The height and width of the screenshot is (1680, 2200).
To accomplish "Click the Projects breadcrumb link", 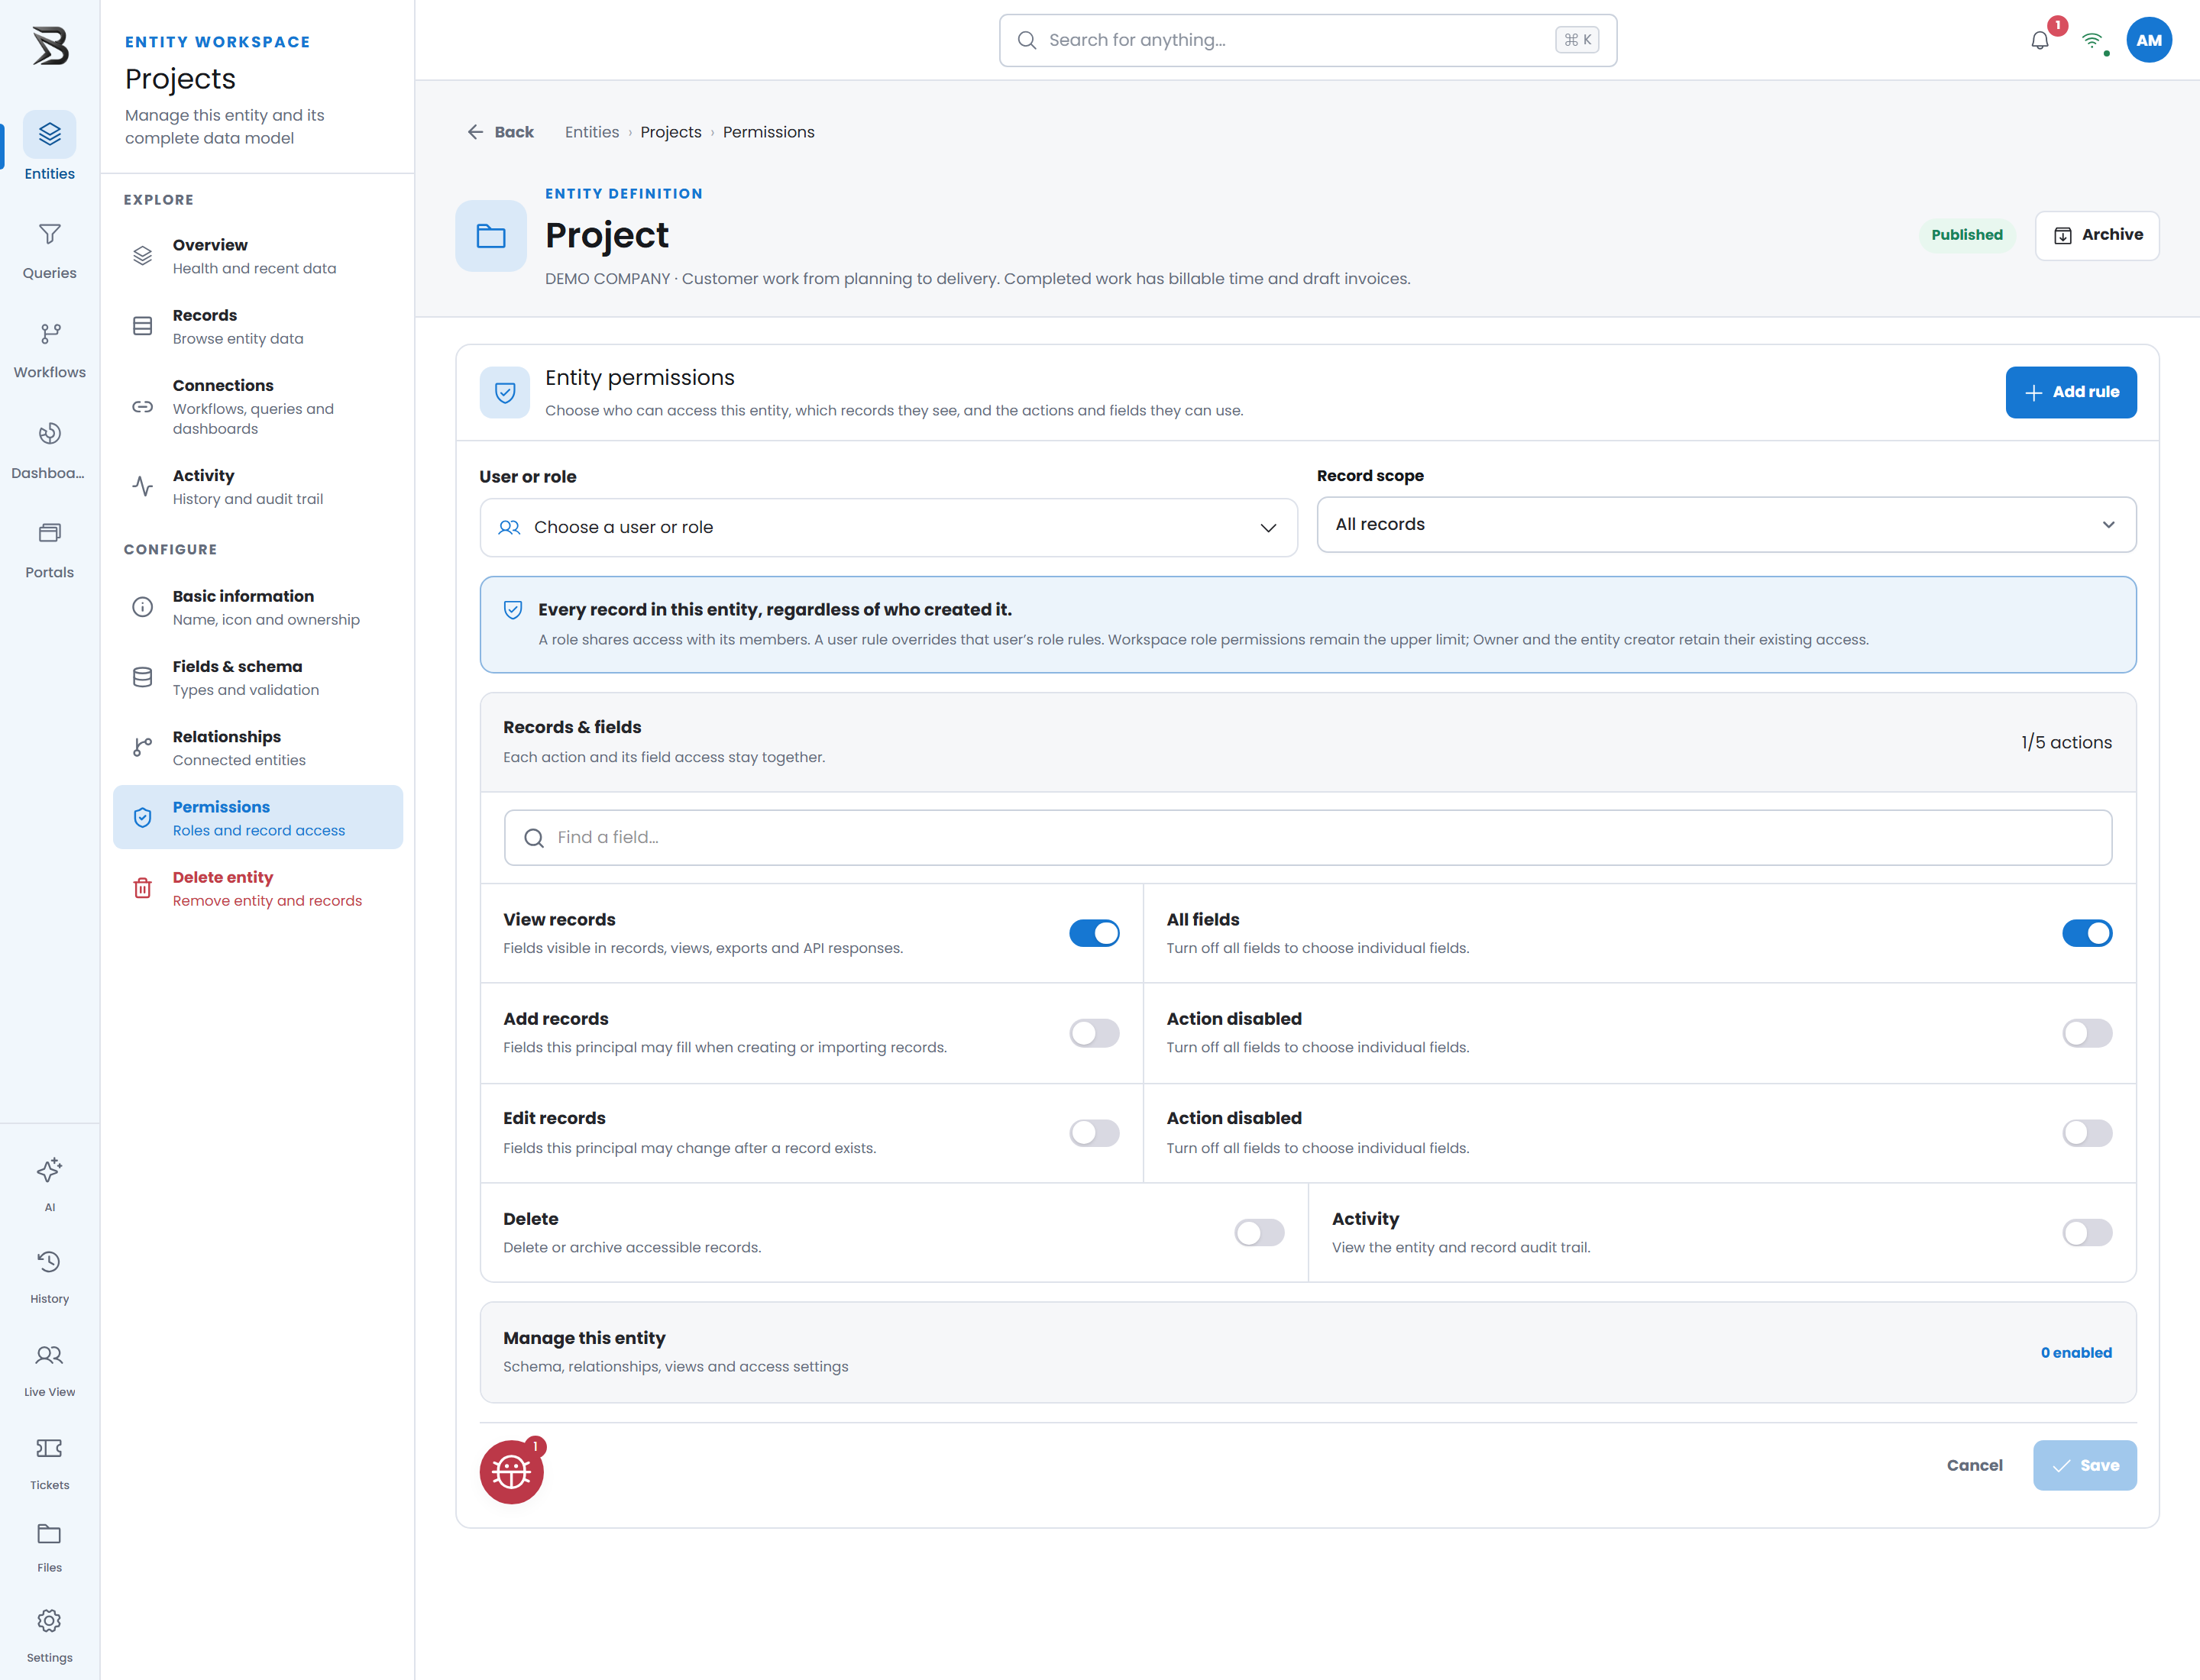I will [670, 132].
